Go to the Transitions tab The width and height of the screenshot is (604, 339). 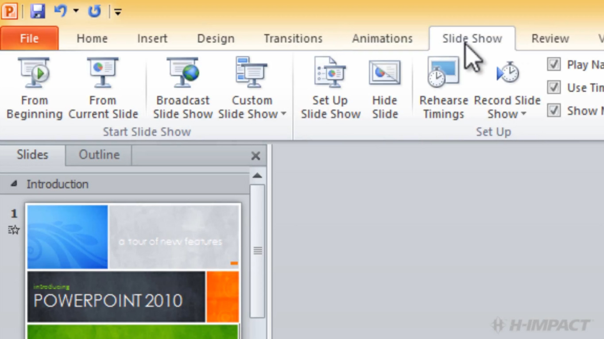point(293,39)
